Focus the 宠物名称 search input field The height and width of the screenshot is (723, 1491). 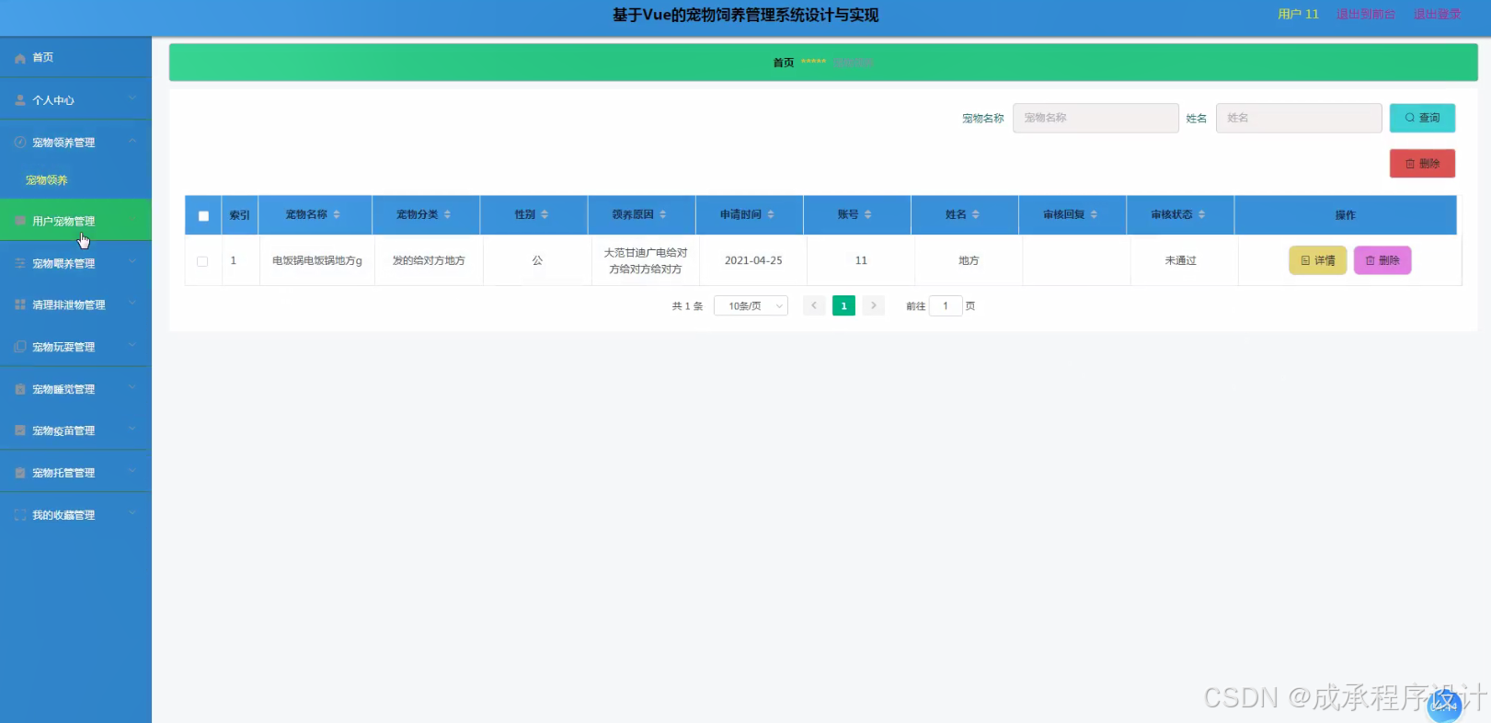coord(1095,118)
